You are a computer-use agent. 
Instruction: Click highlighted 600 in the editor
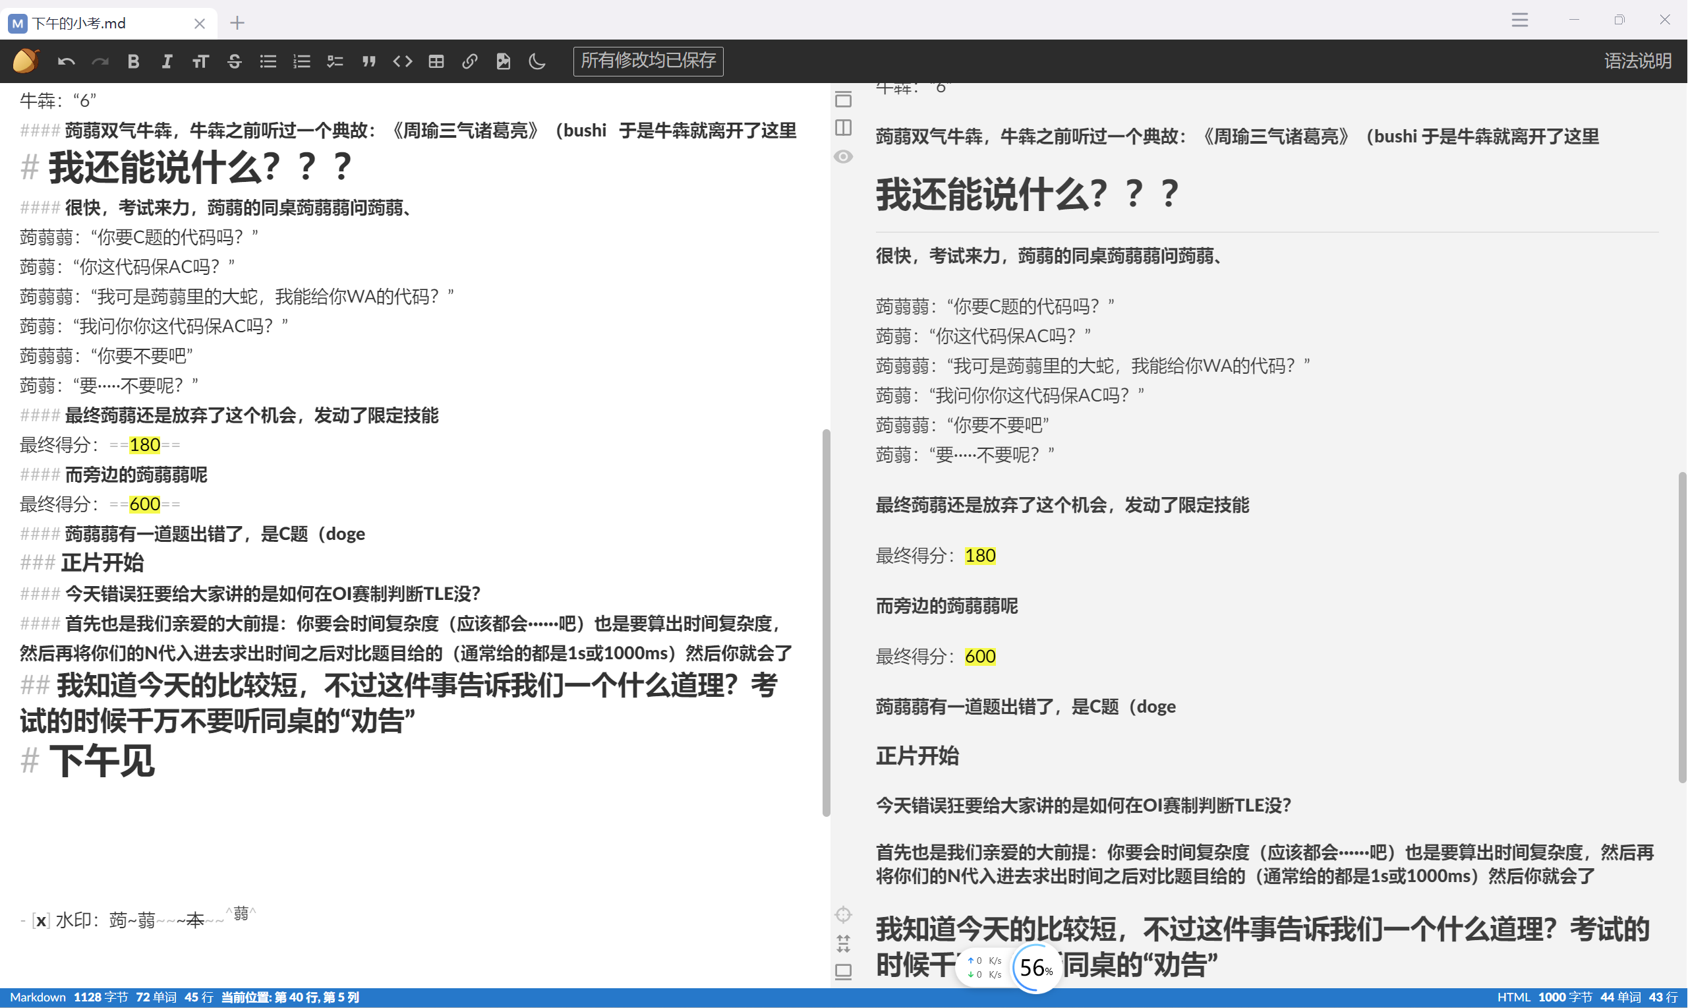point(144,504)
